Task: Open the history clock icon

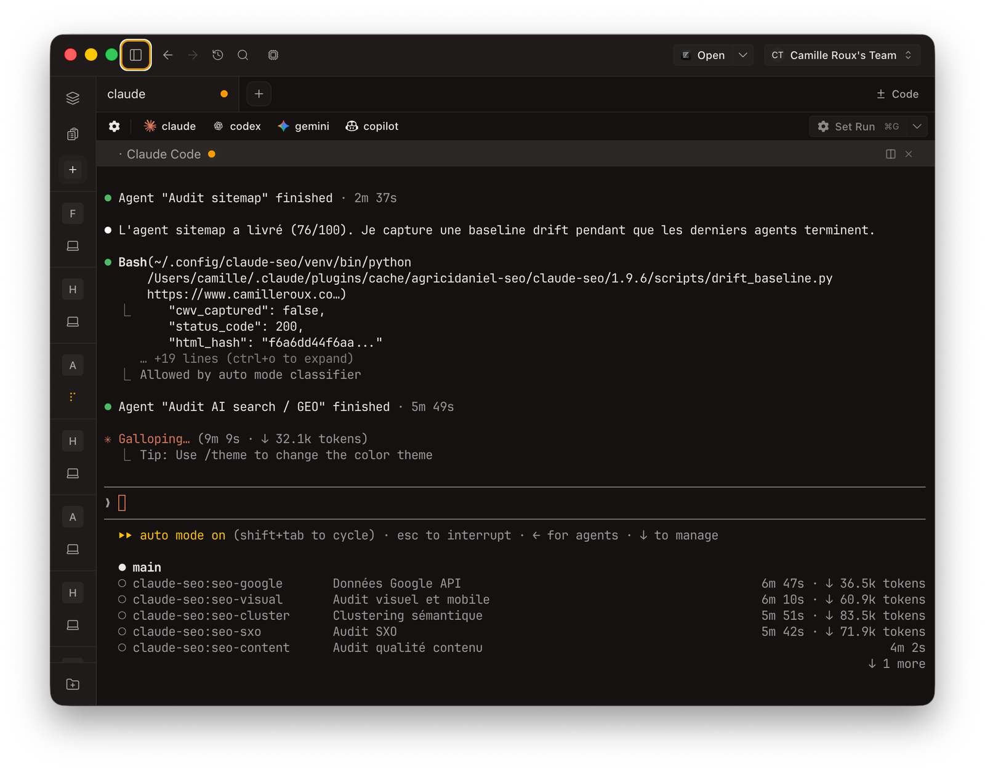Action: tap(218, 55)
